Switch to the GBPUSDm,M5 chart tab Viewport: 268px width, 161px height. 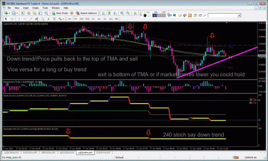coord(48,152)
